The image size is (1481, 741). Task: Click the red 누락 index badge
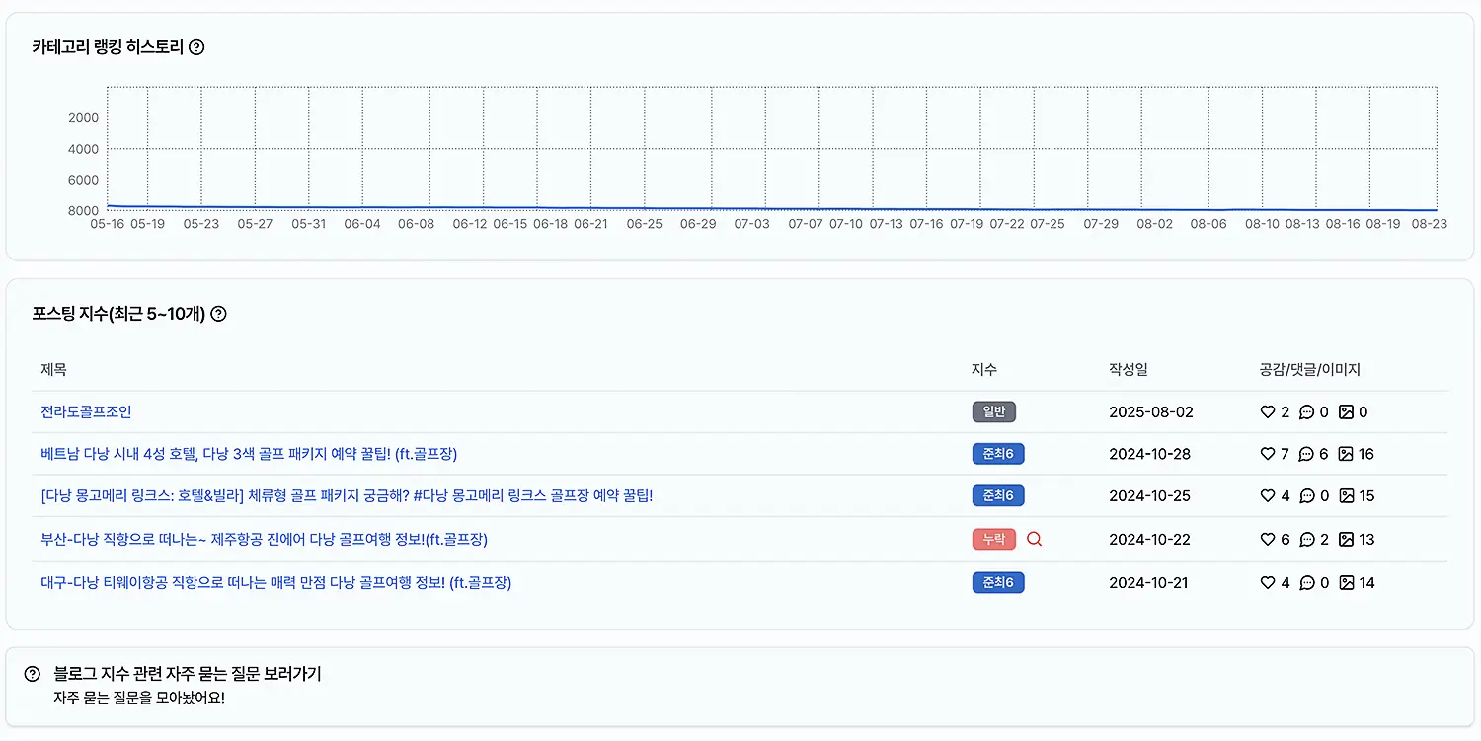tap(993, 539)
